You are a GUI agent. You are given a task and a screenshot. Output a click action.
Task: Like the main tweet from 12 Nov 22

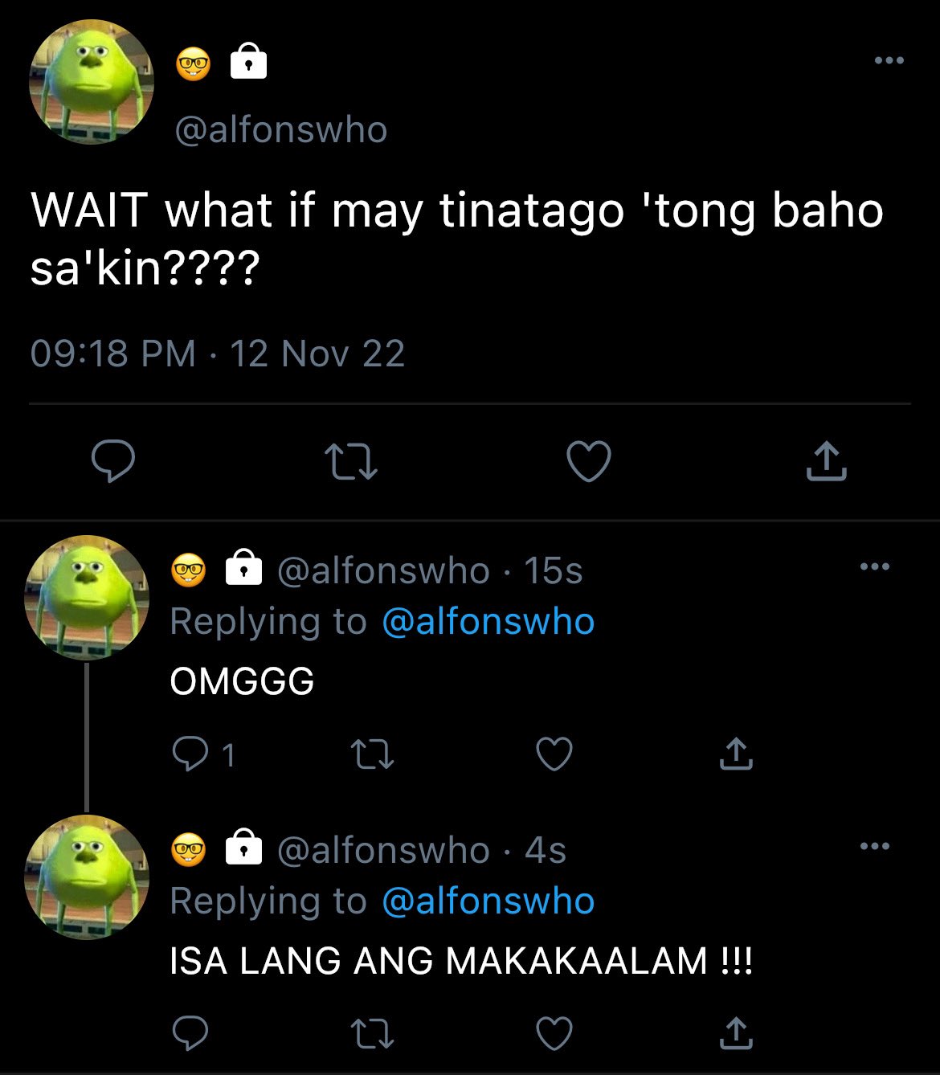point(589,461)
